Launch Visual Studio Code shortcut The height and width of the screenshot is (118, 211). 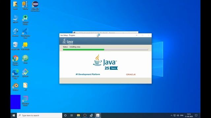(25, 33)
